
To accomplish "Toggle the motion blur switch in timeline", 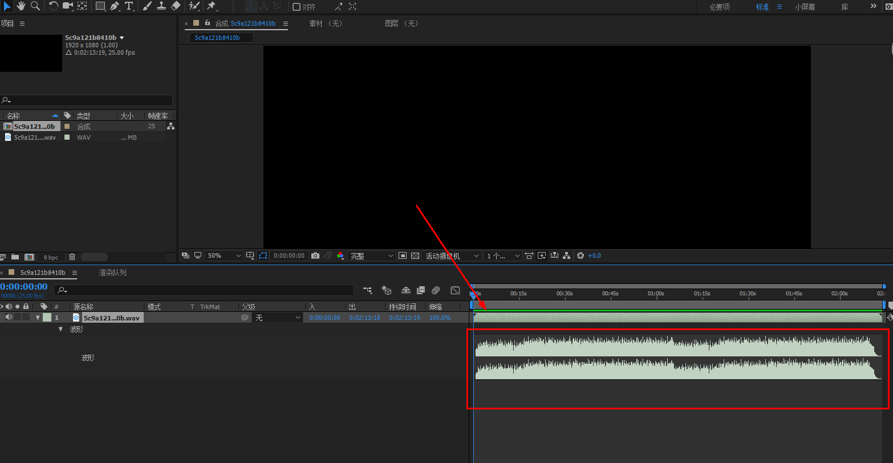I will click(x=436, y=290).
